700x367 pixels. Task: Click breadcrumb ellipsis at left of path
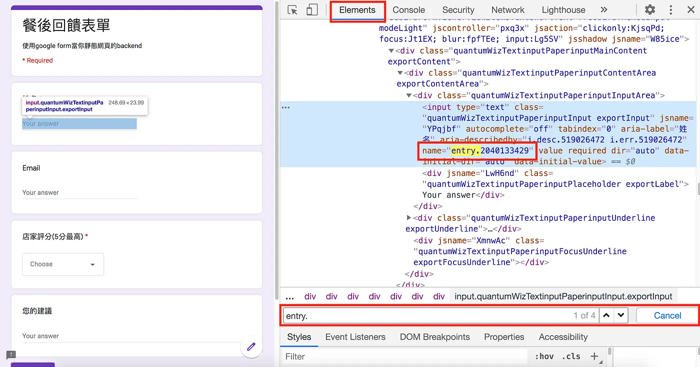point(290,296)
